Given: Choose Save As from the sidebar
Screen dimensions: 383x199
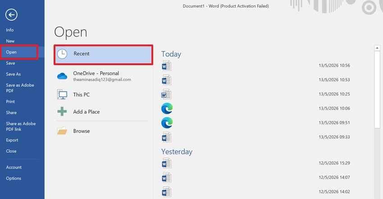Looking at the screenshot, I should click(14, 74).
